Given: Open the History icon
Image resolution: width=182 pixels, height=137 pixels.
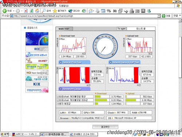Looking at the screenshot, I should [x=84, y=11].
